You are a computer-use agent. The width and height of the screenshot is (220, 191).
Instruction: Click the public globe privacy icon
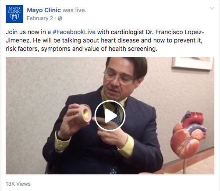(60, 18)
